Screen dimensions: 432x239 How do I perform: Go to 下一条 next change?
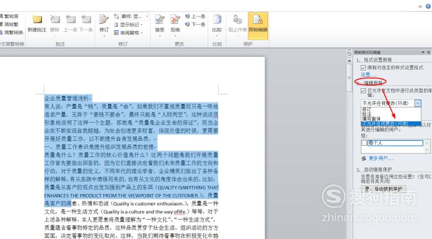coord(195,24)
